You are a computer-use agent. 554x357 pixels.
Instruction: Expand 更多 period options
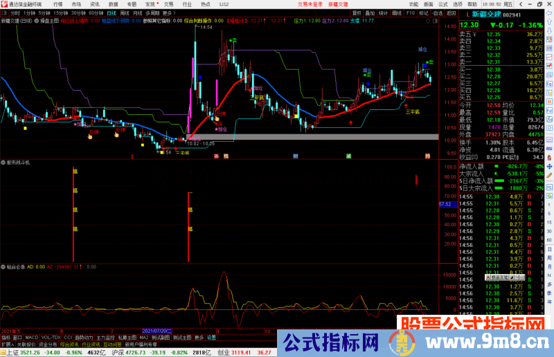pyautogui.click(x=169, y=13)
